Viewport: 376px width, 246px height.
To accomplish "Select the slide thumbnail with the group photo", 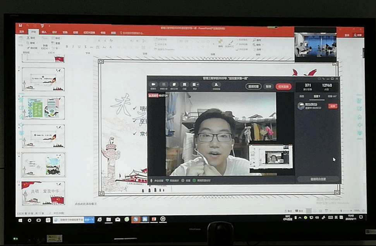I will pos(43,165).
